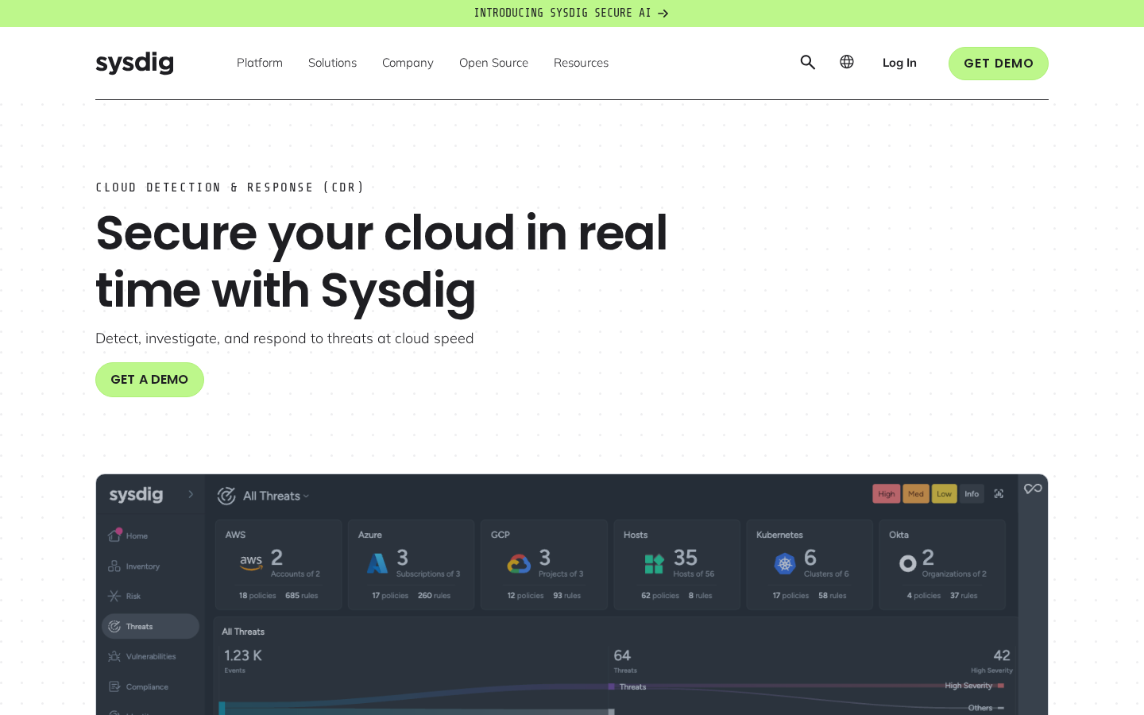This screenshot has width=1144, height=715.
Task: Click the 64 Threats value
Action: [622, 655]
